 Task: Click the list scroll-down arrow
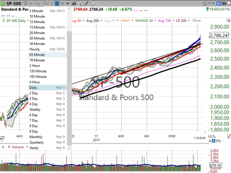click(69, 148)
